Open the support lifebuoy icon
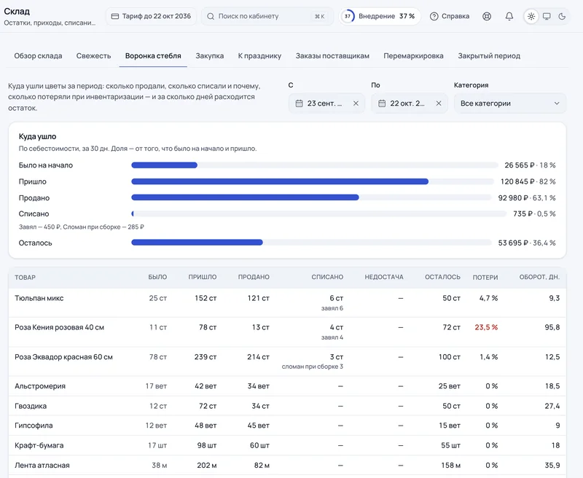This screenshot has height=478, width=583. [487, 16]
